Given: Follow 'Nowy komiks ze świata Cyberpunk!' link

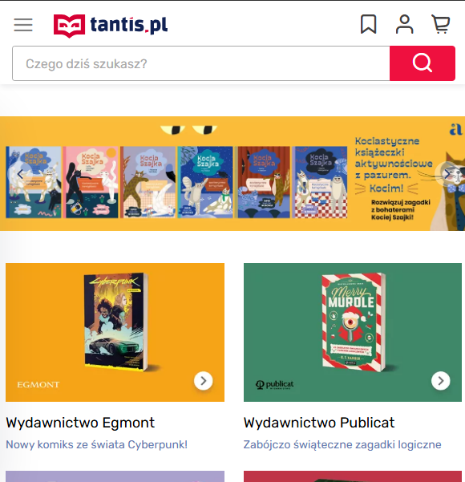Looking at the screenshot, I should [x=96, y=444].
